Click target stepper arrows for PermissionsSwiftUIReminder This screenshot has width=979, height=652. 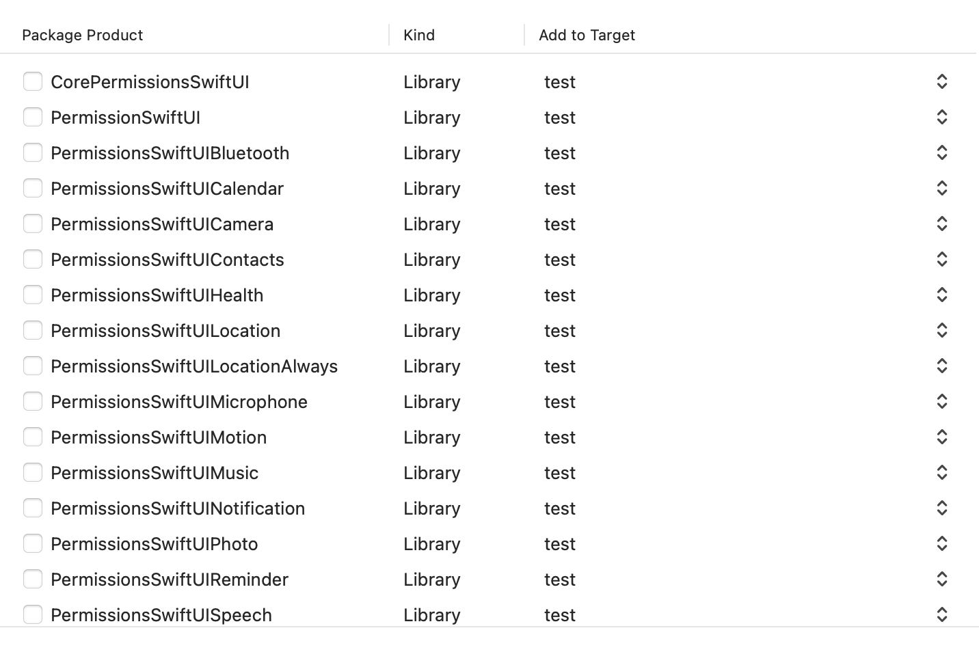941,579
